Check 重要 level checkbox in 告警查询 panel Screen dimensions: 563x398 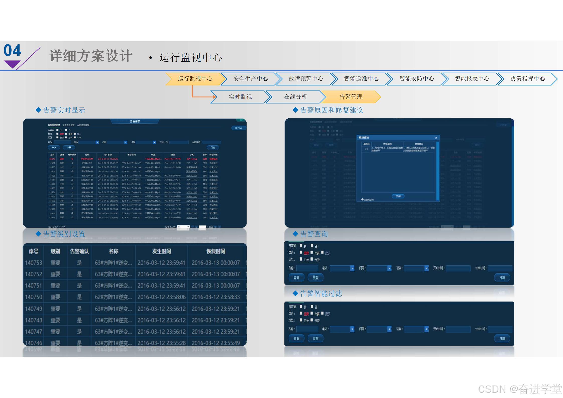[x=301, y=252]
